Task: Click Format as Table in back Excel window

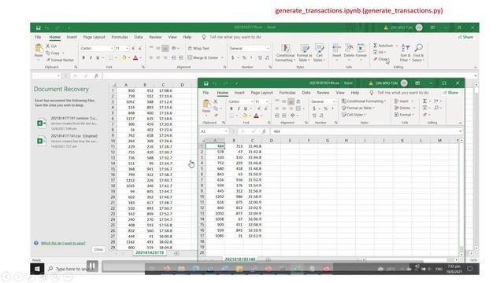Action: coord(304,53)
